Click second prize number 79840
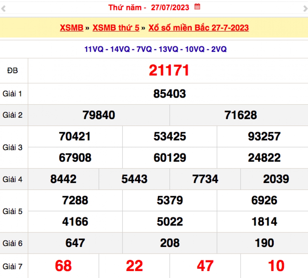Screen dimensions: 308x278 (99, 115)
